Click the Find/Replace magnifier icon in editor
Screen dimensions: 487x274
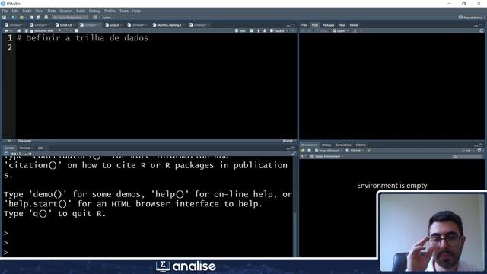[x=59, y=30]
